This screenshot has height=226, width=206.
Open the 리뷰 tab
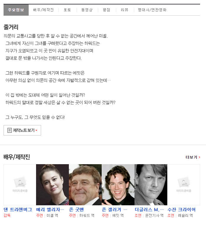click(x=124, y=10)
